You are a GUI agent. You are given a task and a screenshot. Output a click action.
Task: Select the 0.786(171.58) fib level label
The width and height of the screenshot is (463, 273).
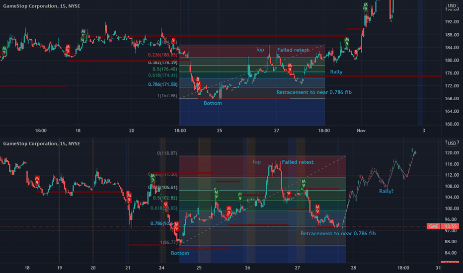[163, 84]
